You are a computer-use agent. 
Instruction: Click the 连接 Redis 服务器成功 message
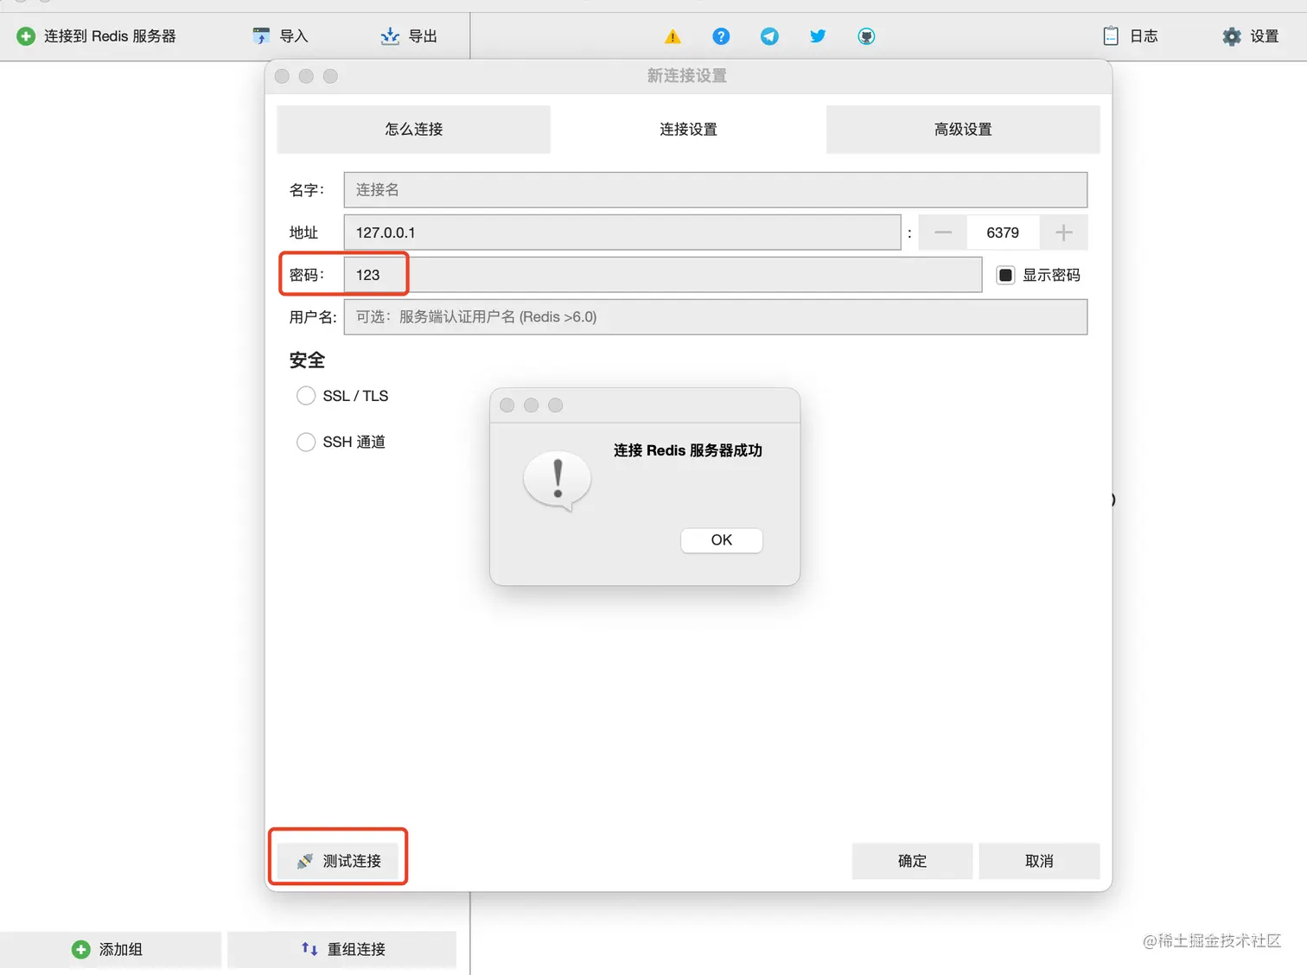click(x=688, y=450)
